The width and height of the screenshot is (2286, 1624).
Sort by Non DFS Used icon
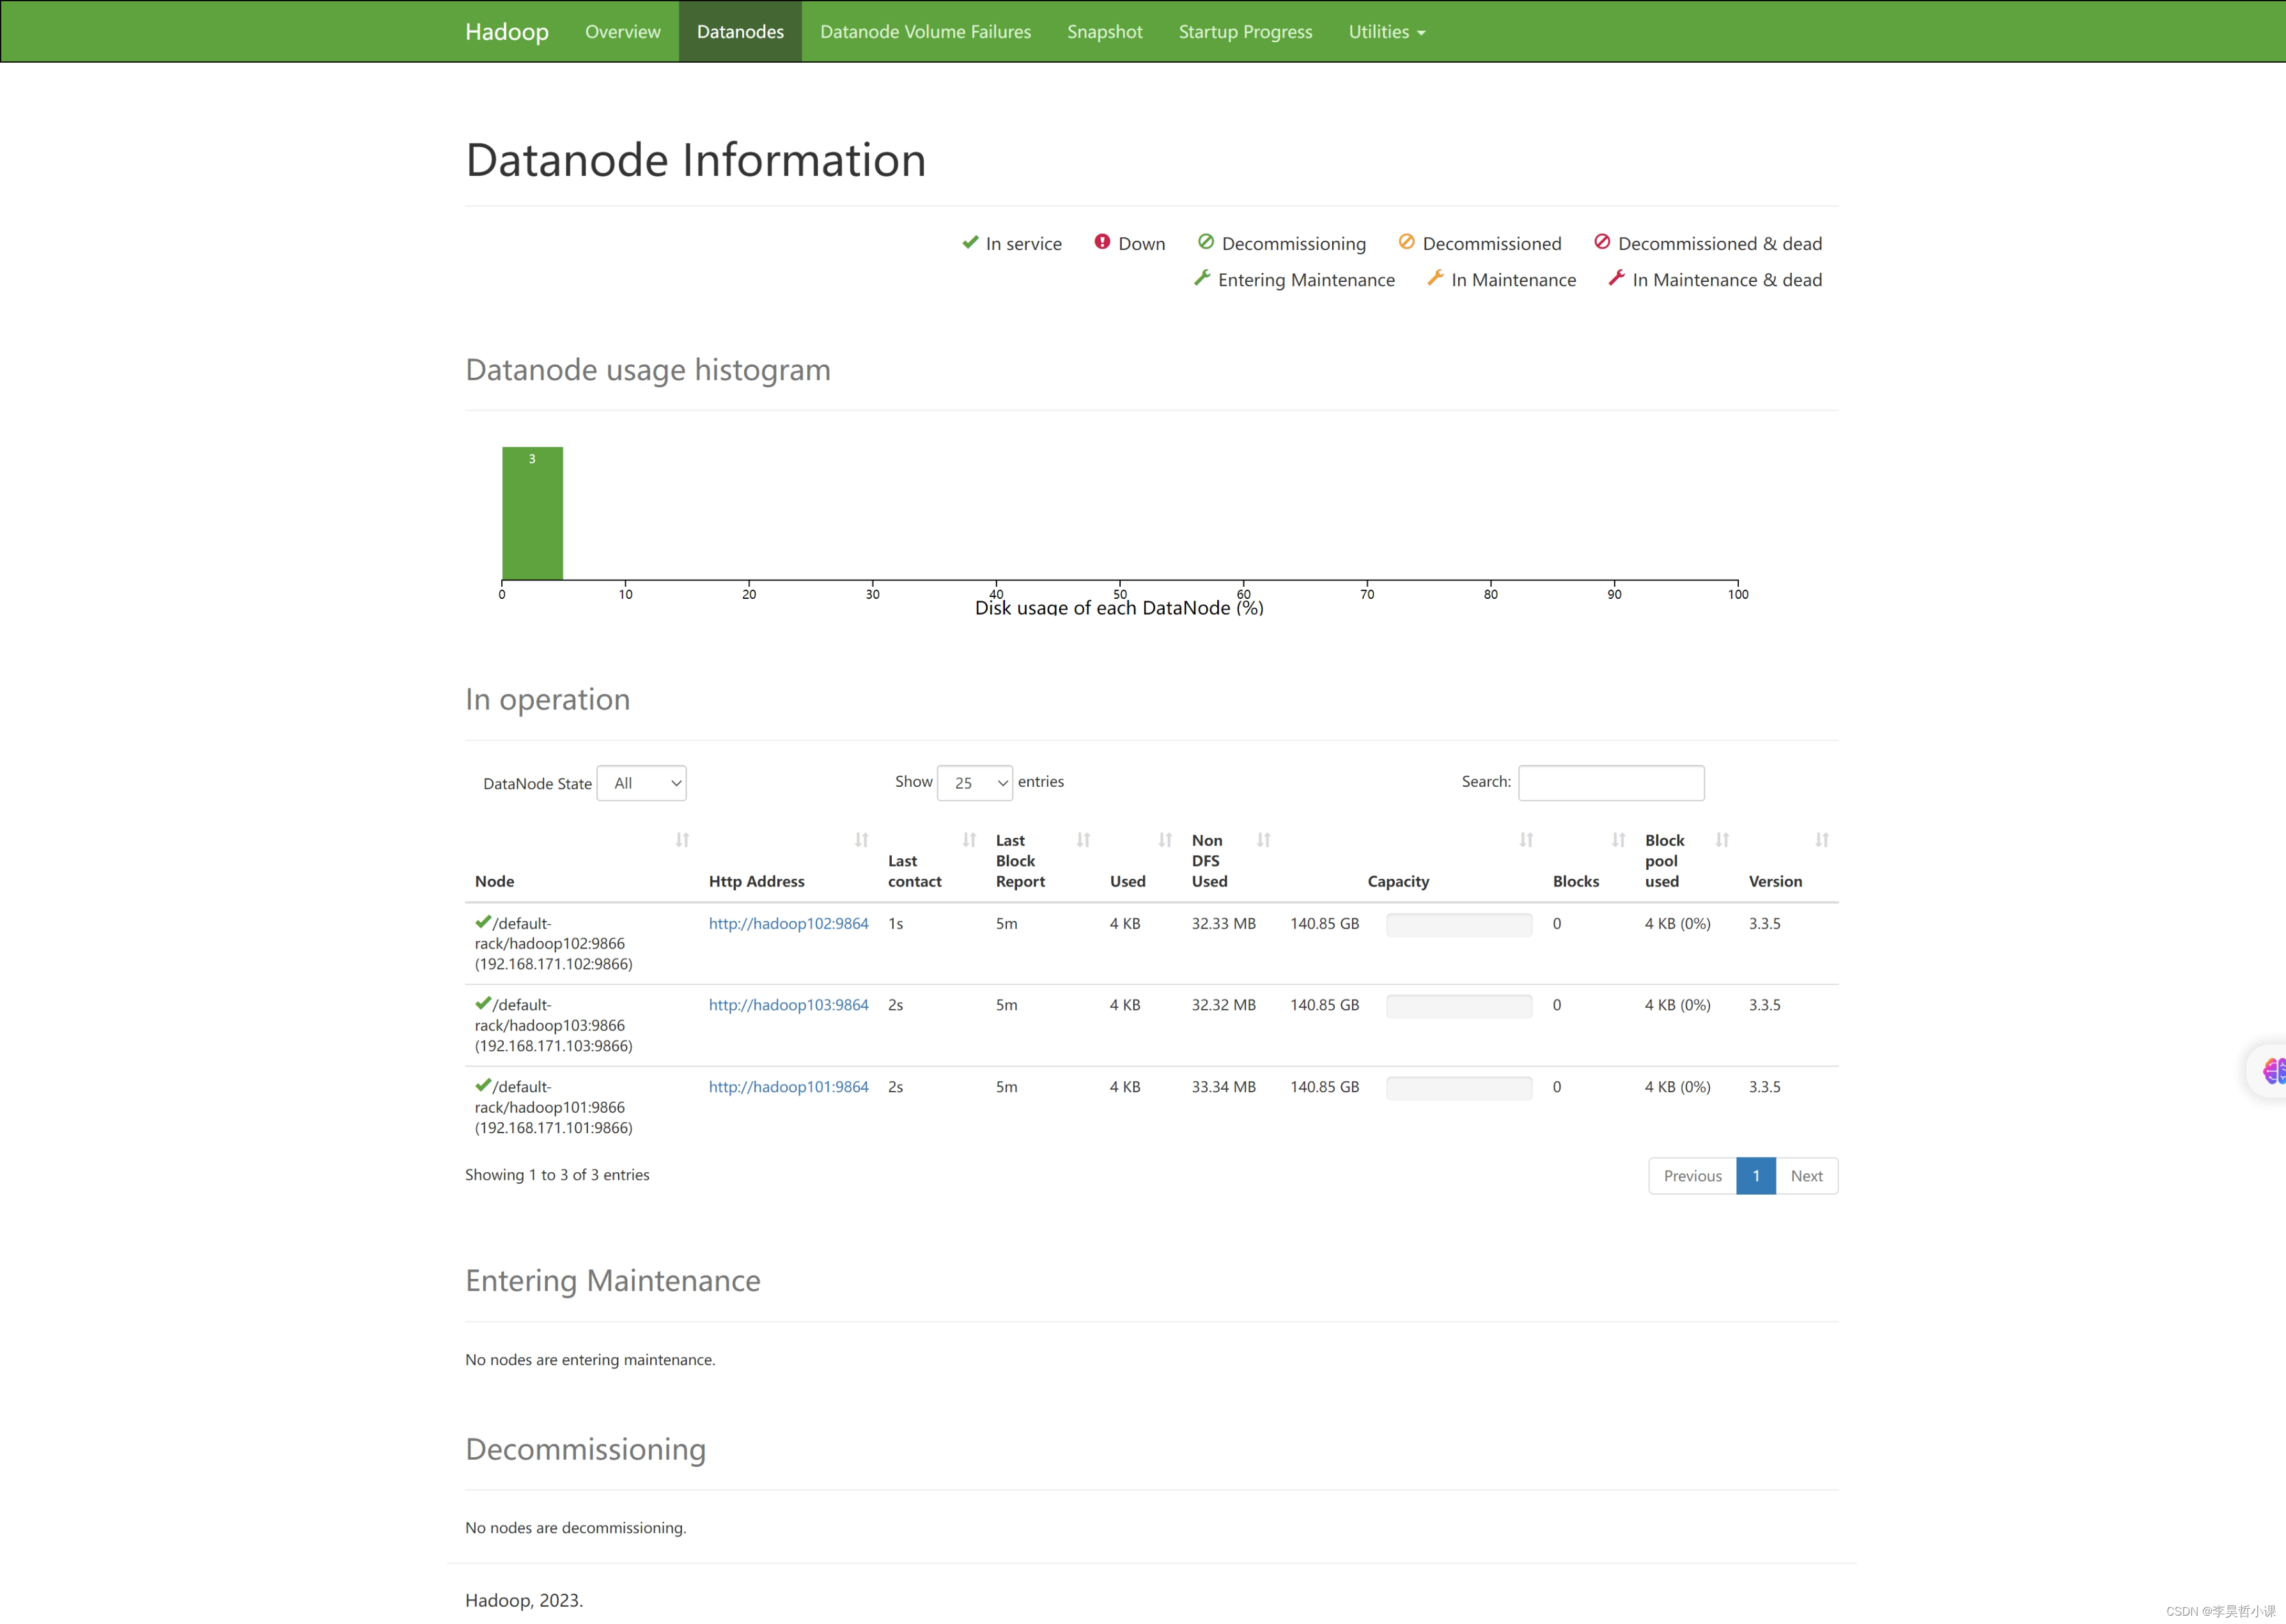click(x=1263, y=840)
